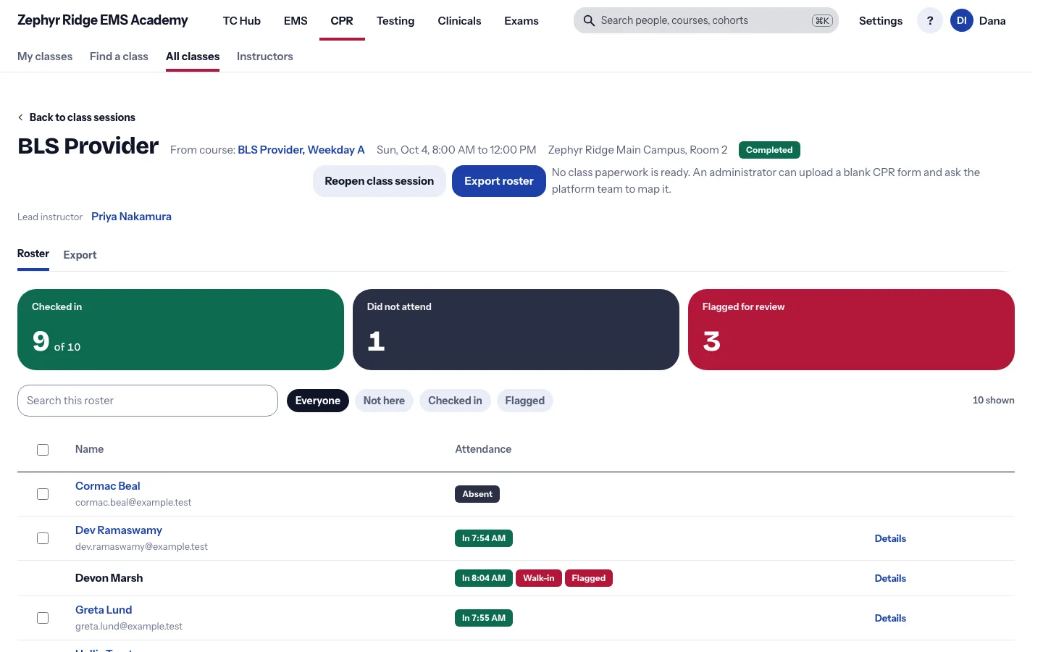
Task: View Details for Dev Ramaswamy
Action: point(890,538)
